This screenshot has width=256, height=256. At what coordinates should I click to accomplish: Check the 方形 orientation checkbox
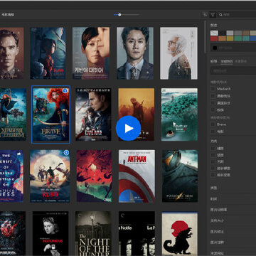[213, 161]
